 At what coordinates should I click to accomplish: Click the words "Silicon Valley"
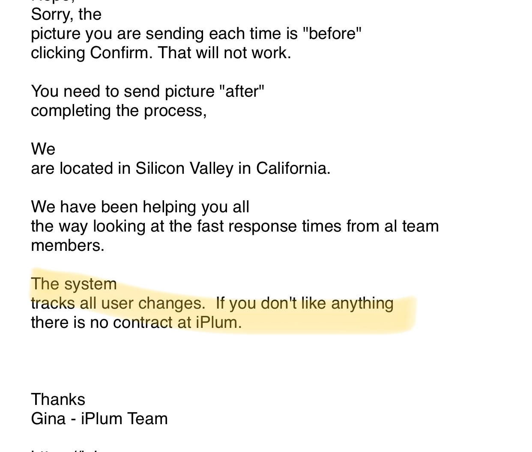(184, 169)
